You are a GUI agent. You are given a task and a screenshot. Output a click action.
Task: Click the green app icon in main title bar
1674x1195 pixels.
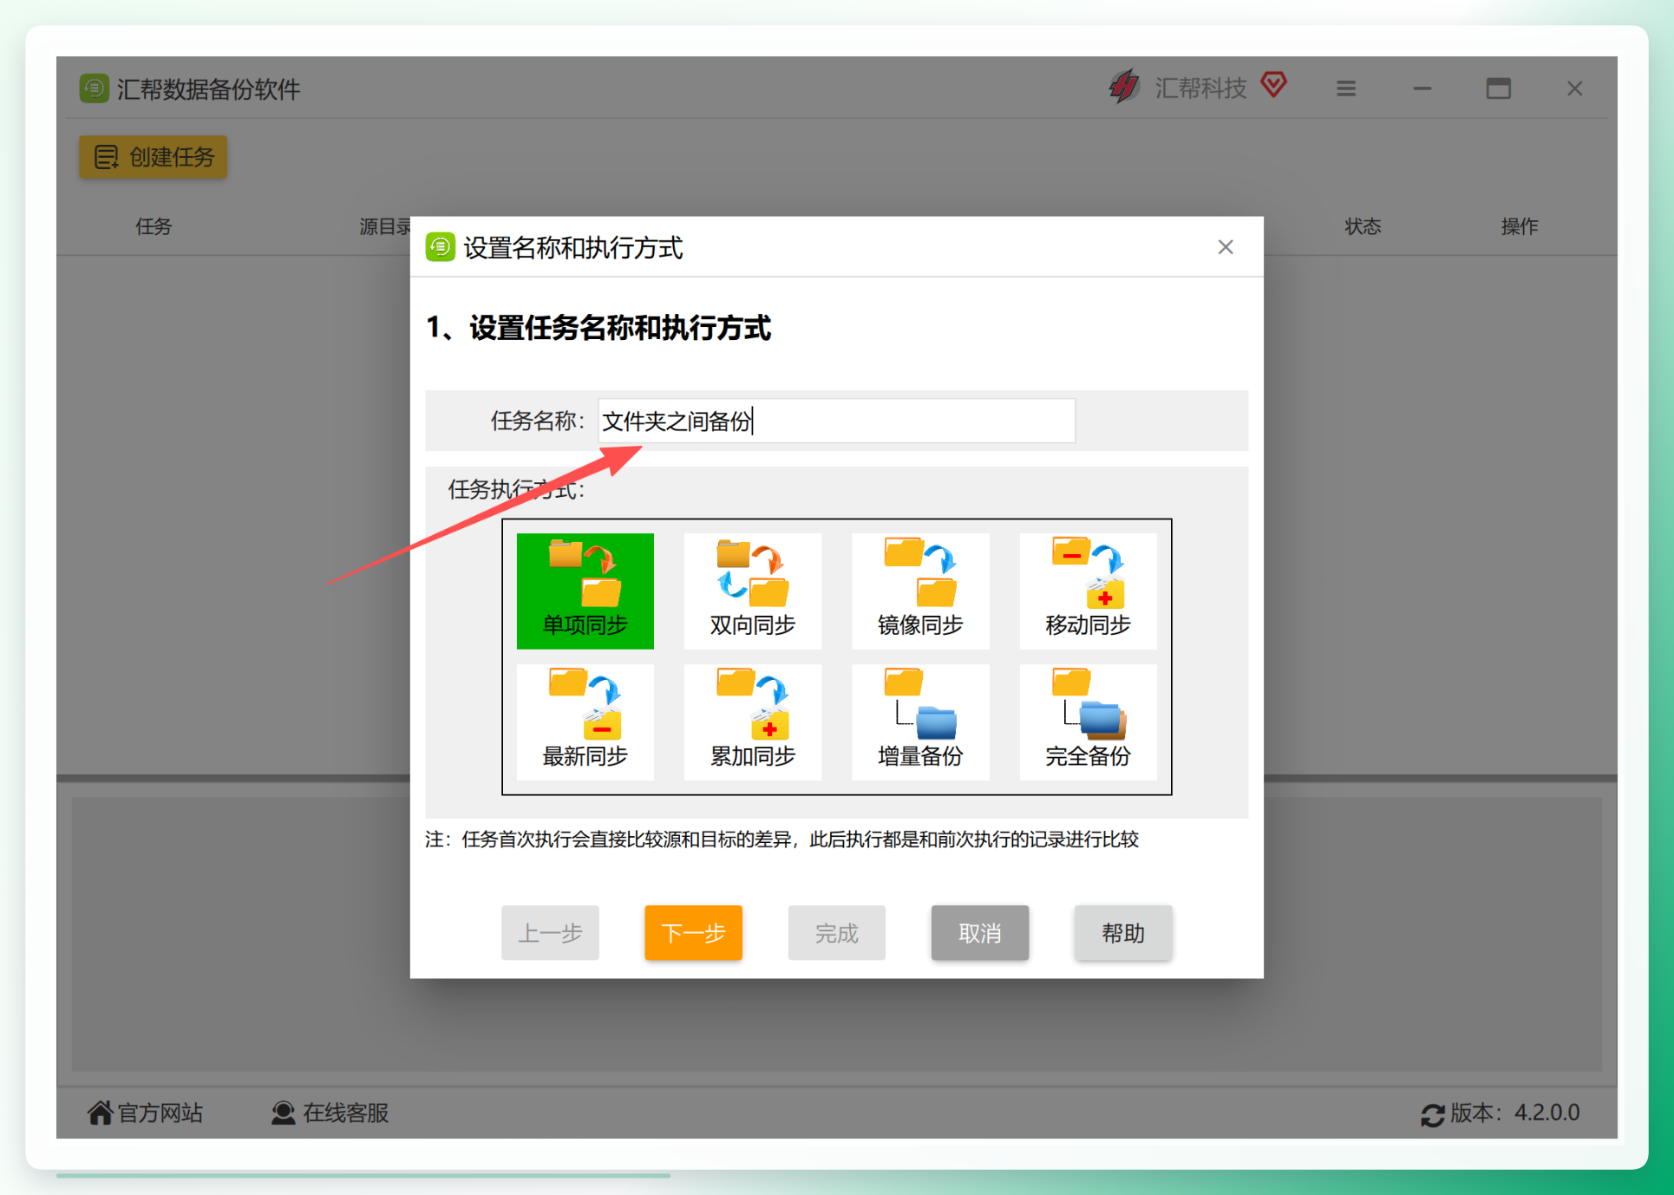coord(94,88)
